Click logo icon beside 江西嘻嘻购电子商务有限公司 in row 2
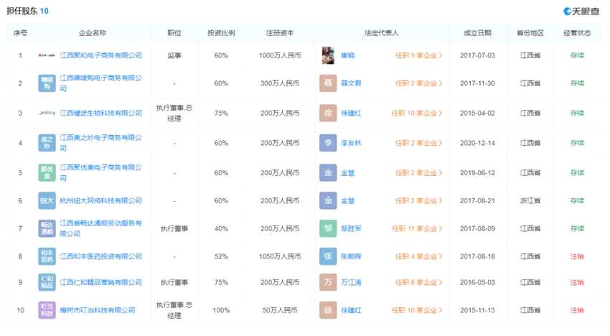Screen dimensions: 610x336 47,83
